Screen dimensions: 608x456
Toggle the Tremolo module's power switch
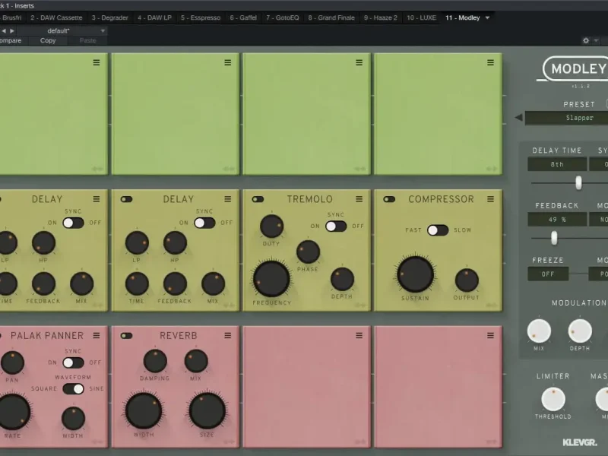(258, 199)
